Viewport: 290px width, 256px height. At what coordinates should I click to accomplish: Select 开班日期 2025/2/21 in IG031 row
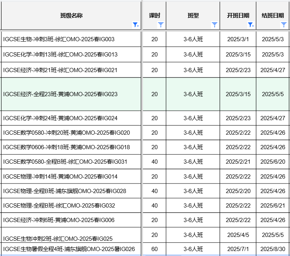tap(238, 162)
